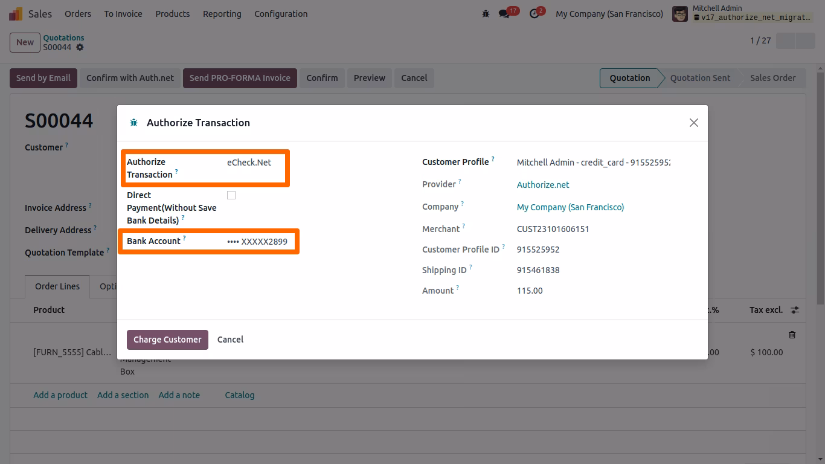Click the Preview button
Image resolution: width=825 pixels, height=464 pixels.
click(x=370, y=78)
